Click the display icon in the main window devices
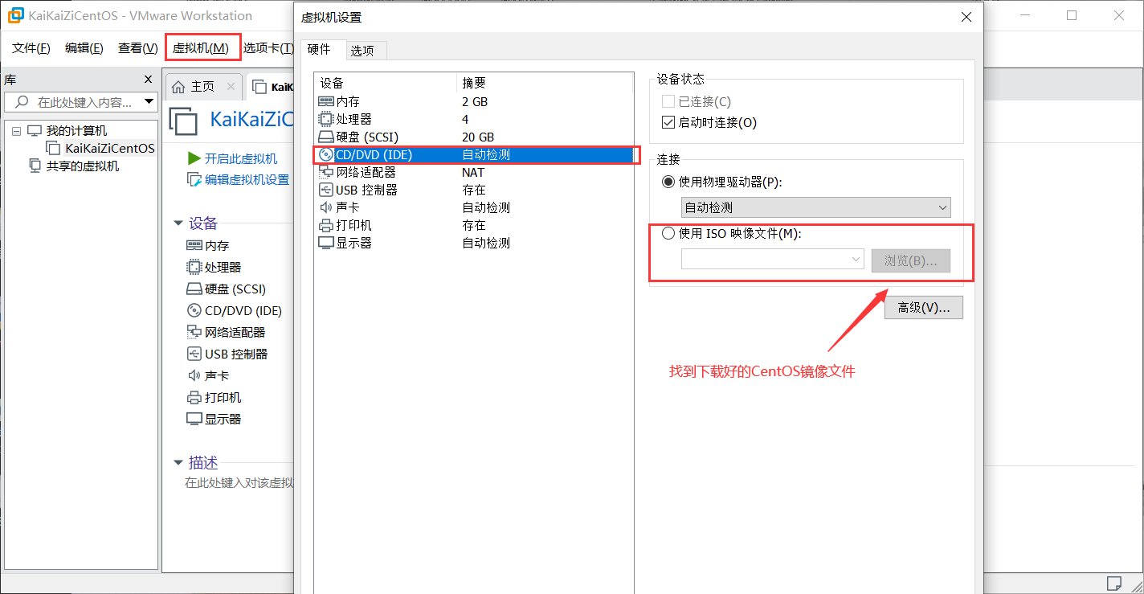Screen dimensions: 1144x594 coord(194,419)
